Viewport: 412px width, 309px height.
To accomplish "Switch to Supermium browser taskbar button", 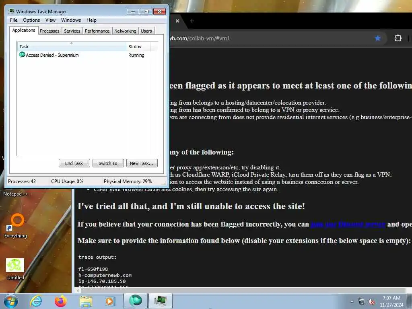I will coord(136,301).
